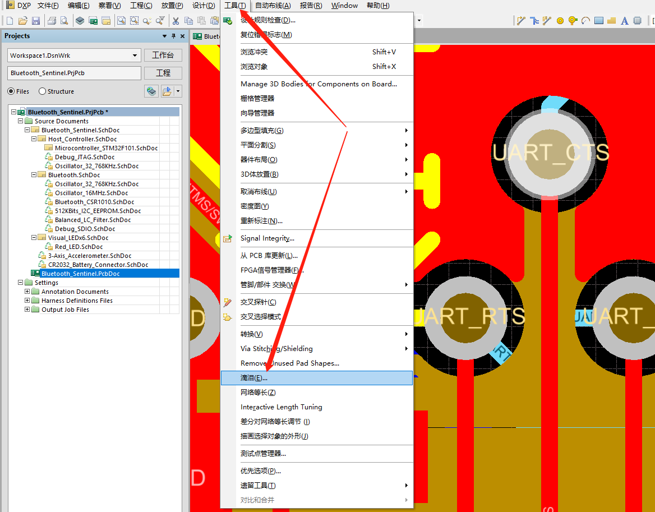Click the 工程 button
Image resolution: width=655 pixels, height=512 pixels.
163,73
